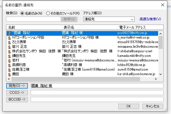Viewport: 171px width, 114px height.
Task: Confirm with the OK button
Action: pos(129,106)
